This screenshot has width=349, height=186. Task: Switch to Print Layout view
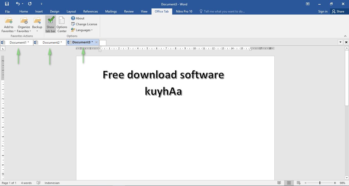tap(289, 183)
